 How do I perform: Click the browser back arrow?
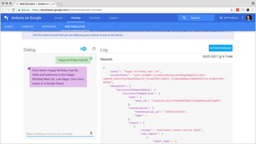(x=3, y=10)
